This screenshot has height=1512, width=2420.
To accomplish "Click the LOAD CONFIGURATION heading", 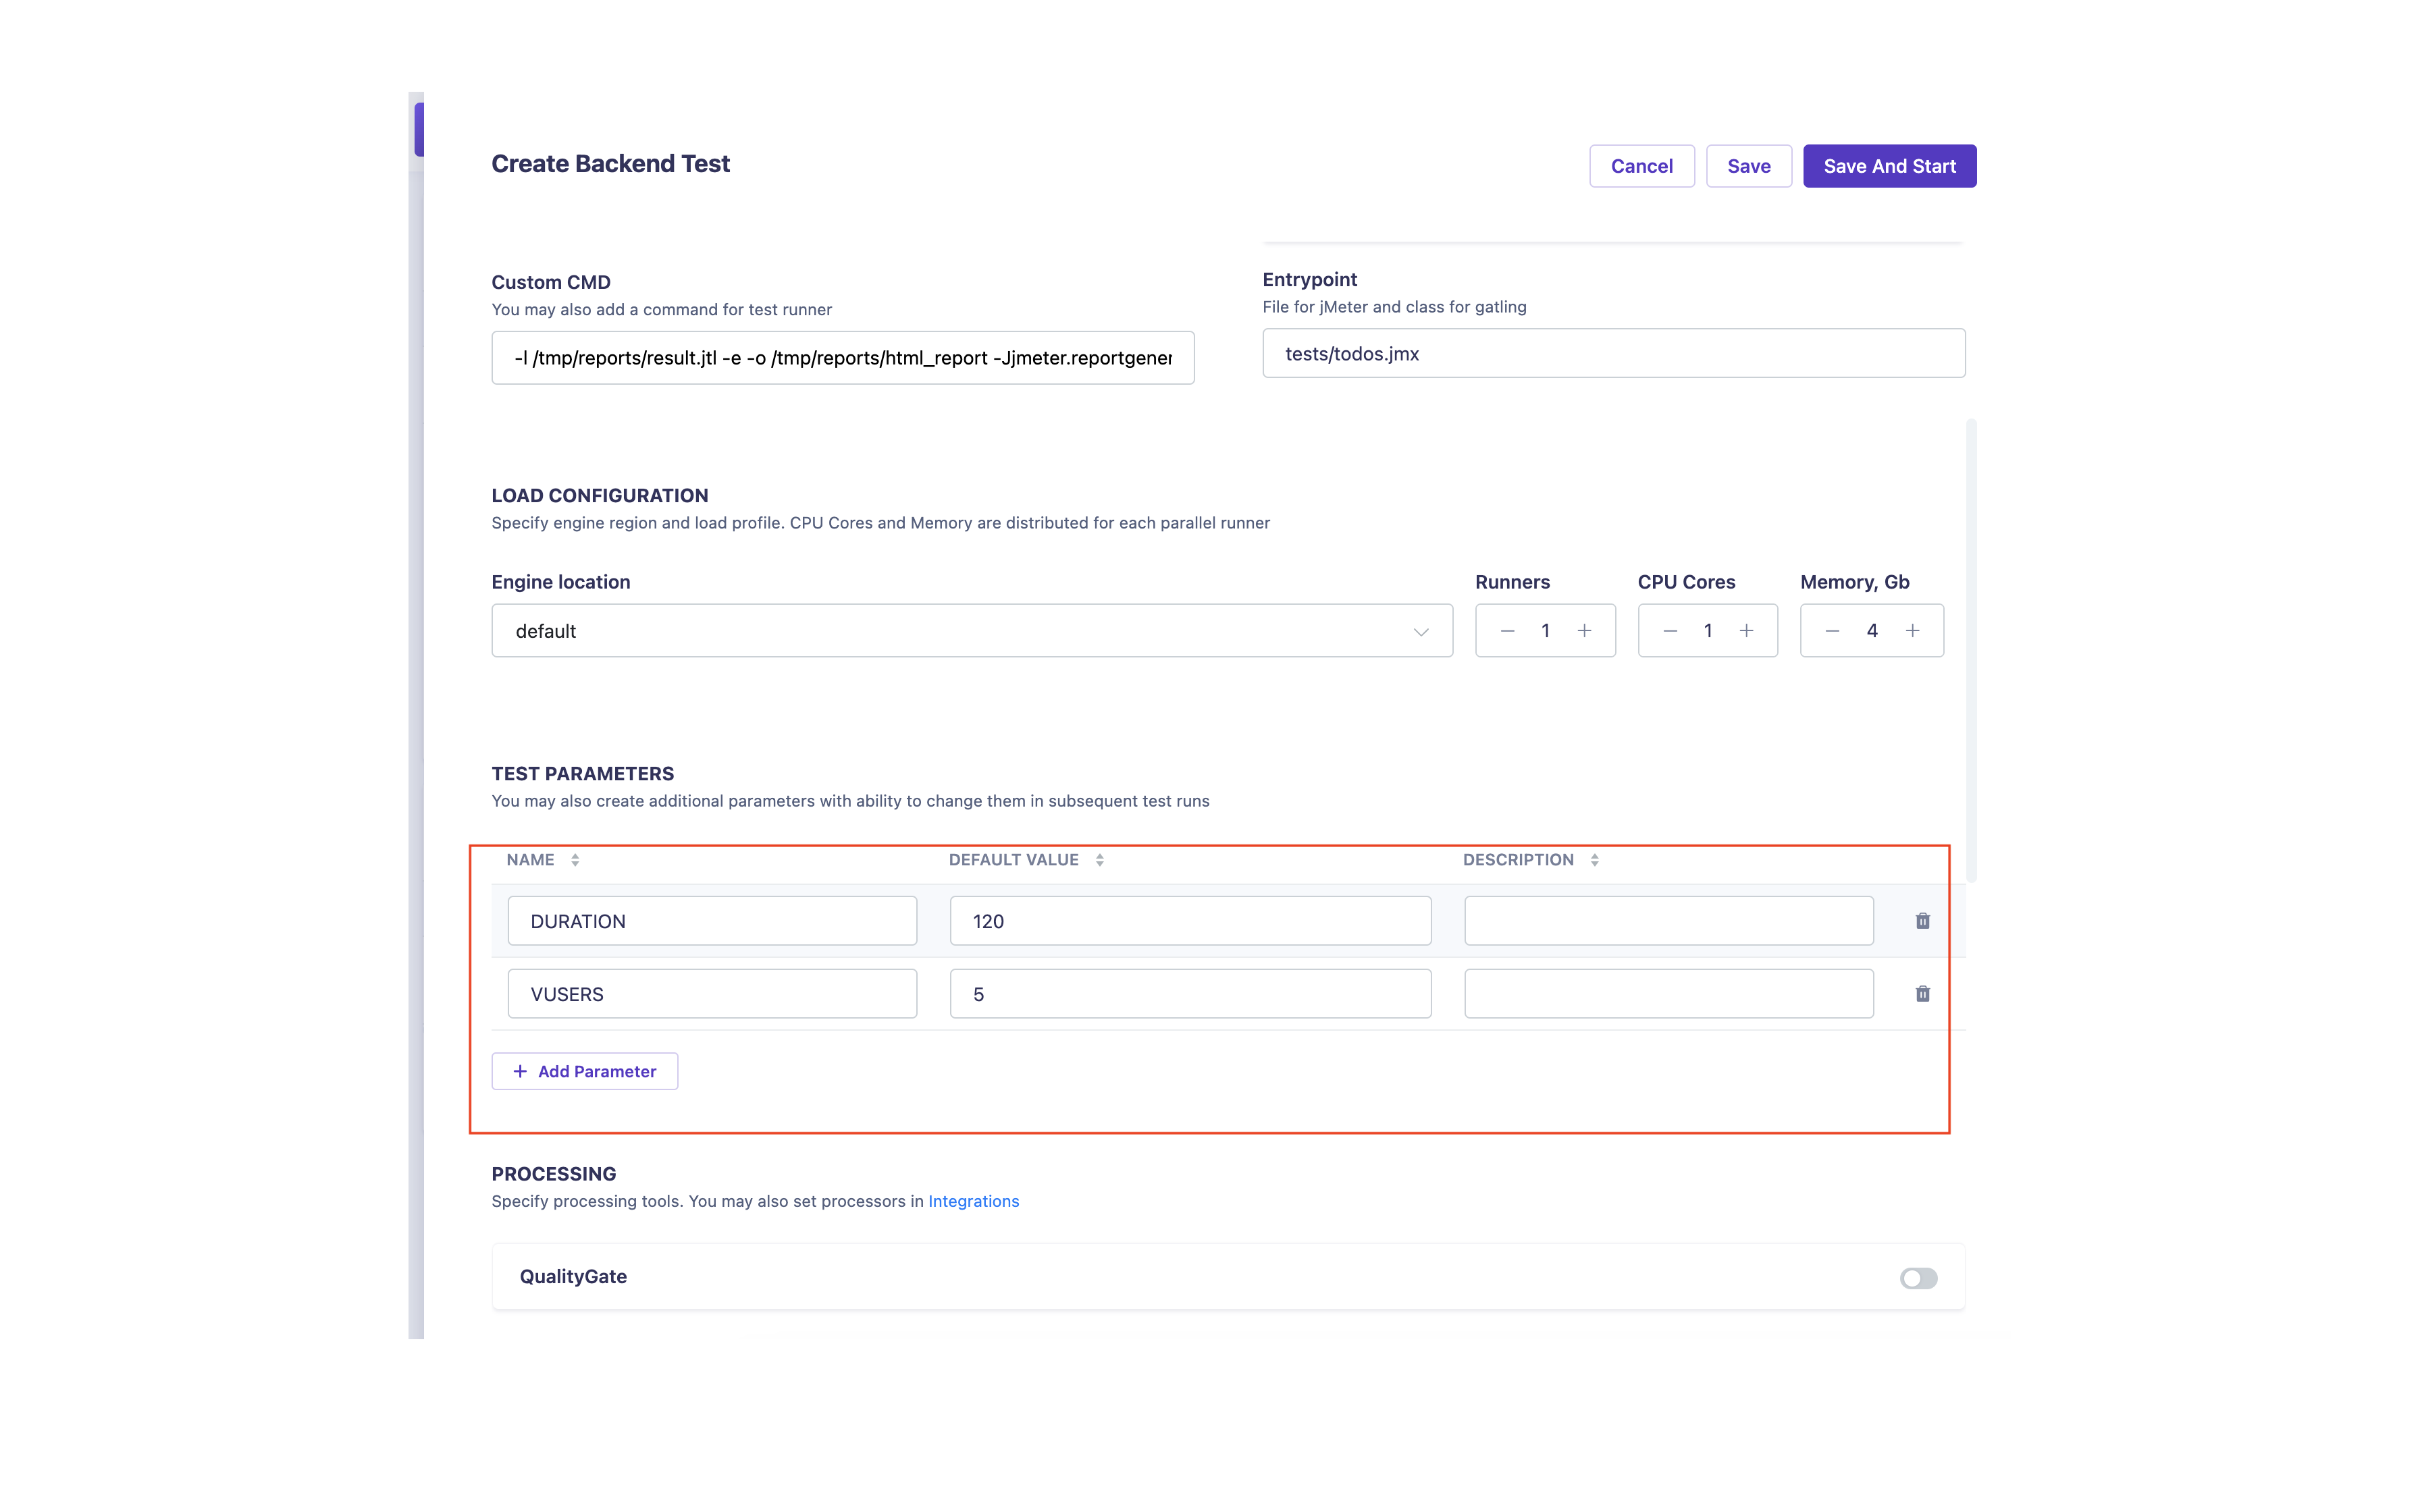I will [x=599, y=496].
